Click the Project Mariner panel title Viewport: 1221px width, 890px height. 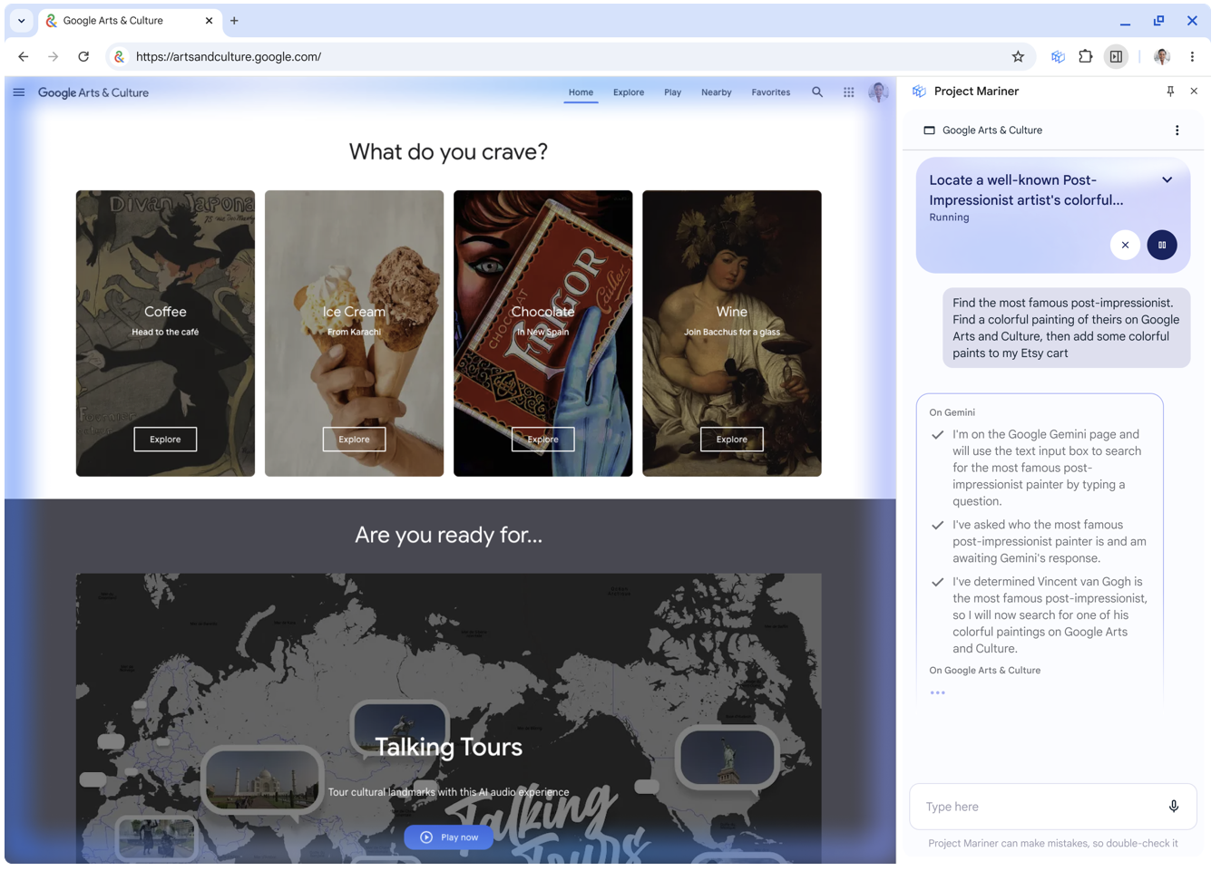tap(976, 92)
